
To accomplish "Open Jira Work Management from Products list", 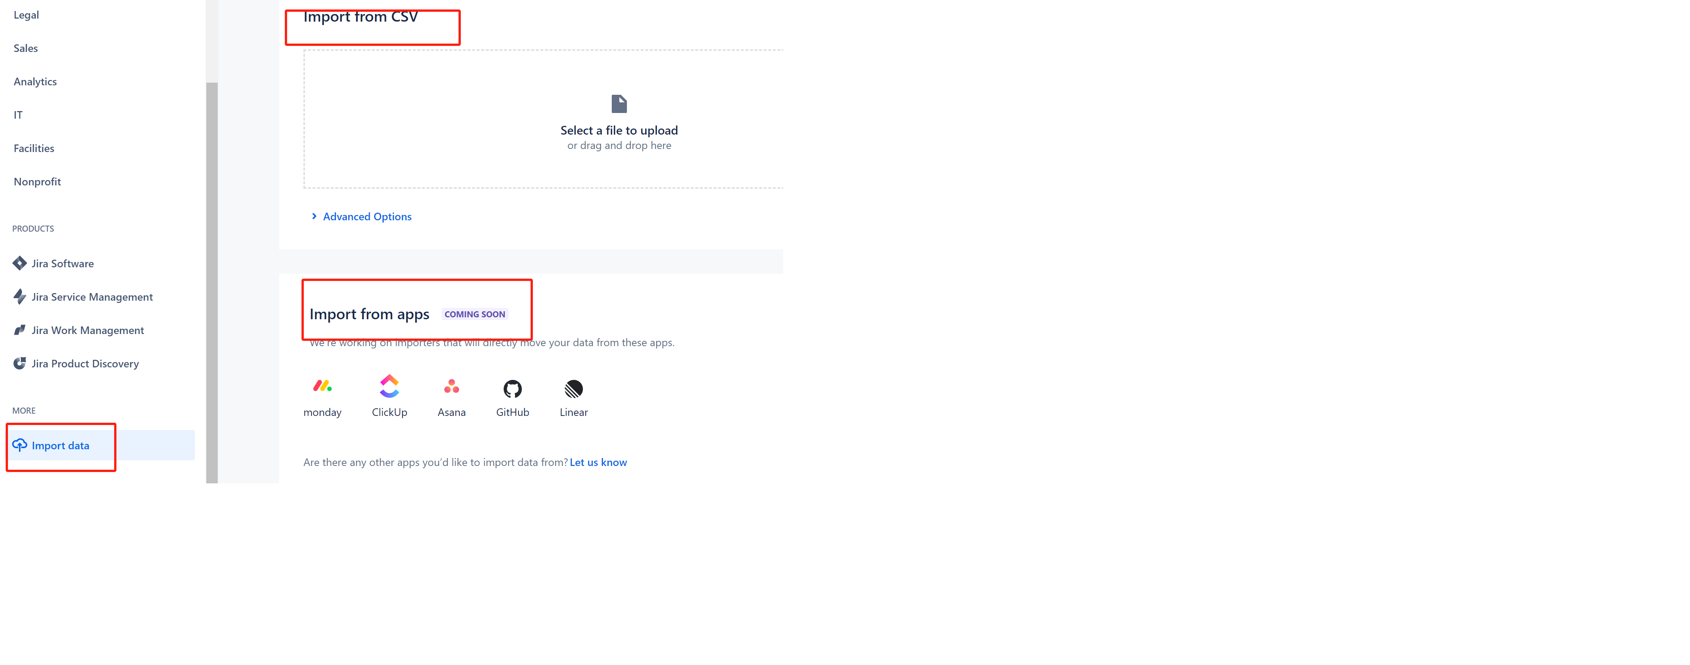I will [88, 330].
